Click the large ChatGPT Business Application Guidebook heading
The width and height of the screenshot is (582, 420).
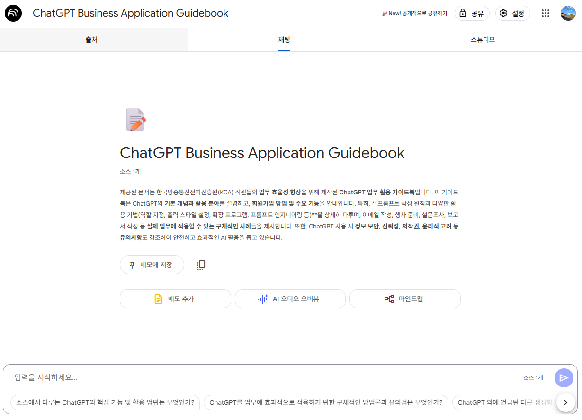click(x=262, y=153)
